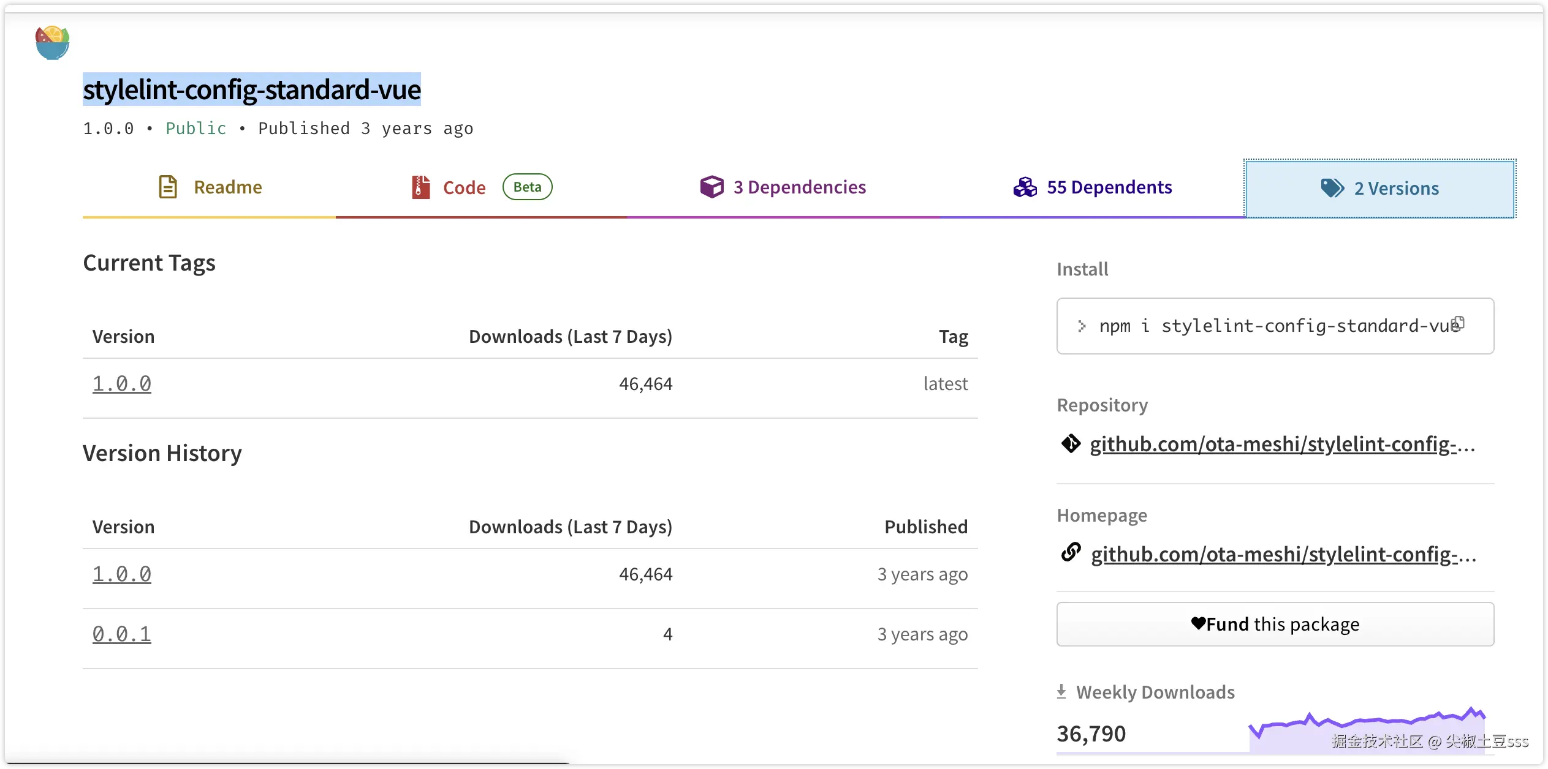Open version 0.0.1 in Version History
Viewport: 1548px width, 769px height.
[x=121, y=634]
